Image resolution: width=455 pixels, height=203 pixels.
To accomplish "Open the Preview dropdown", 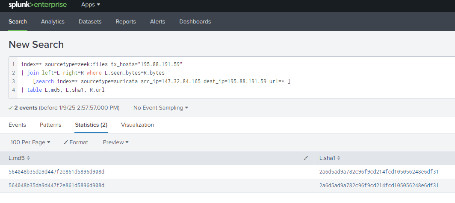I will (116, 142).
